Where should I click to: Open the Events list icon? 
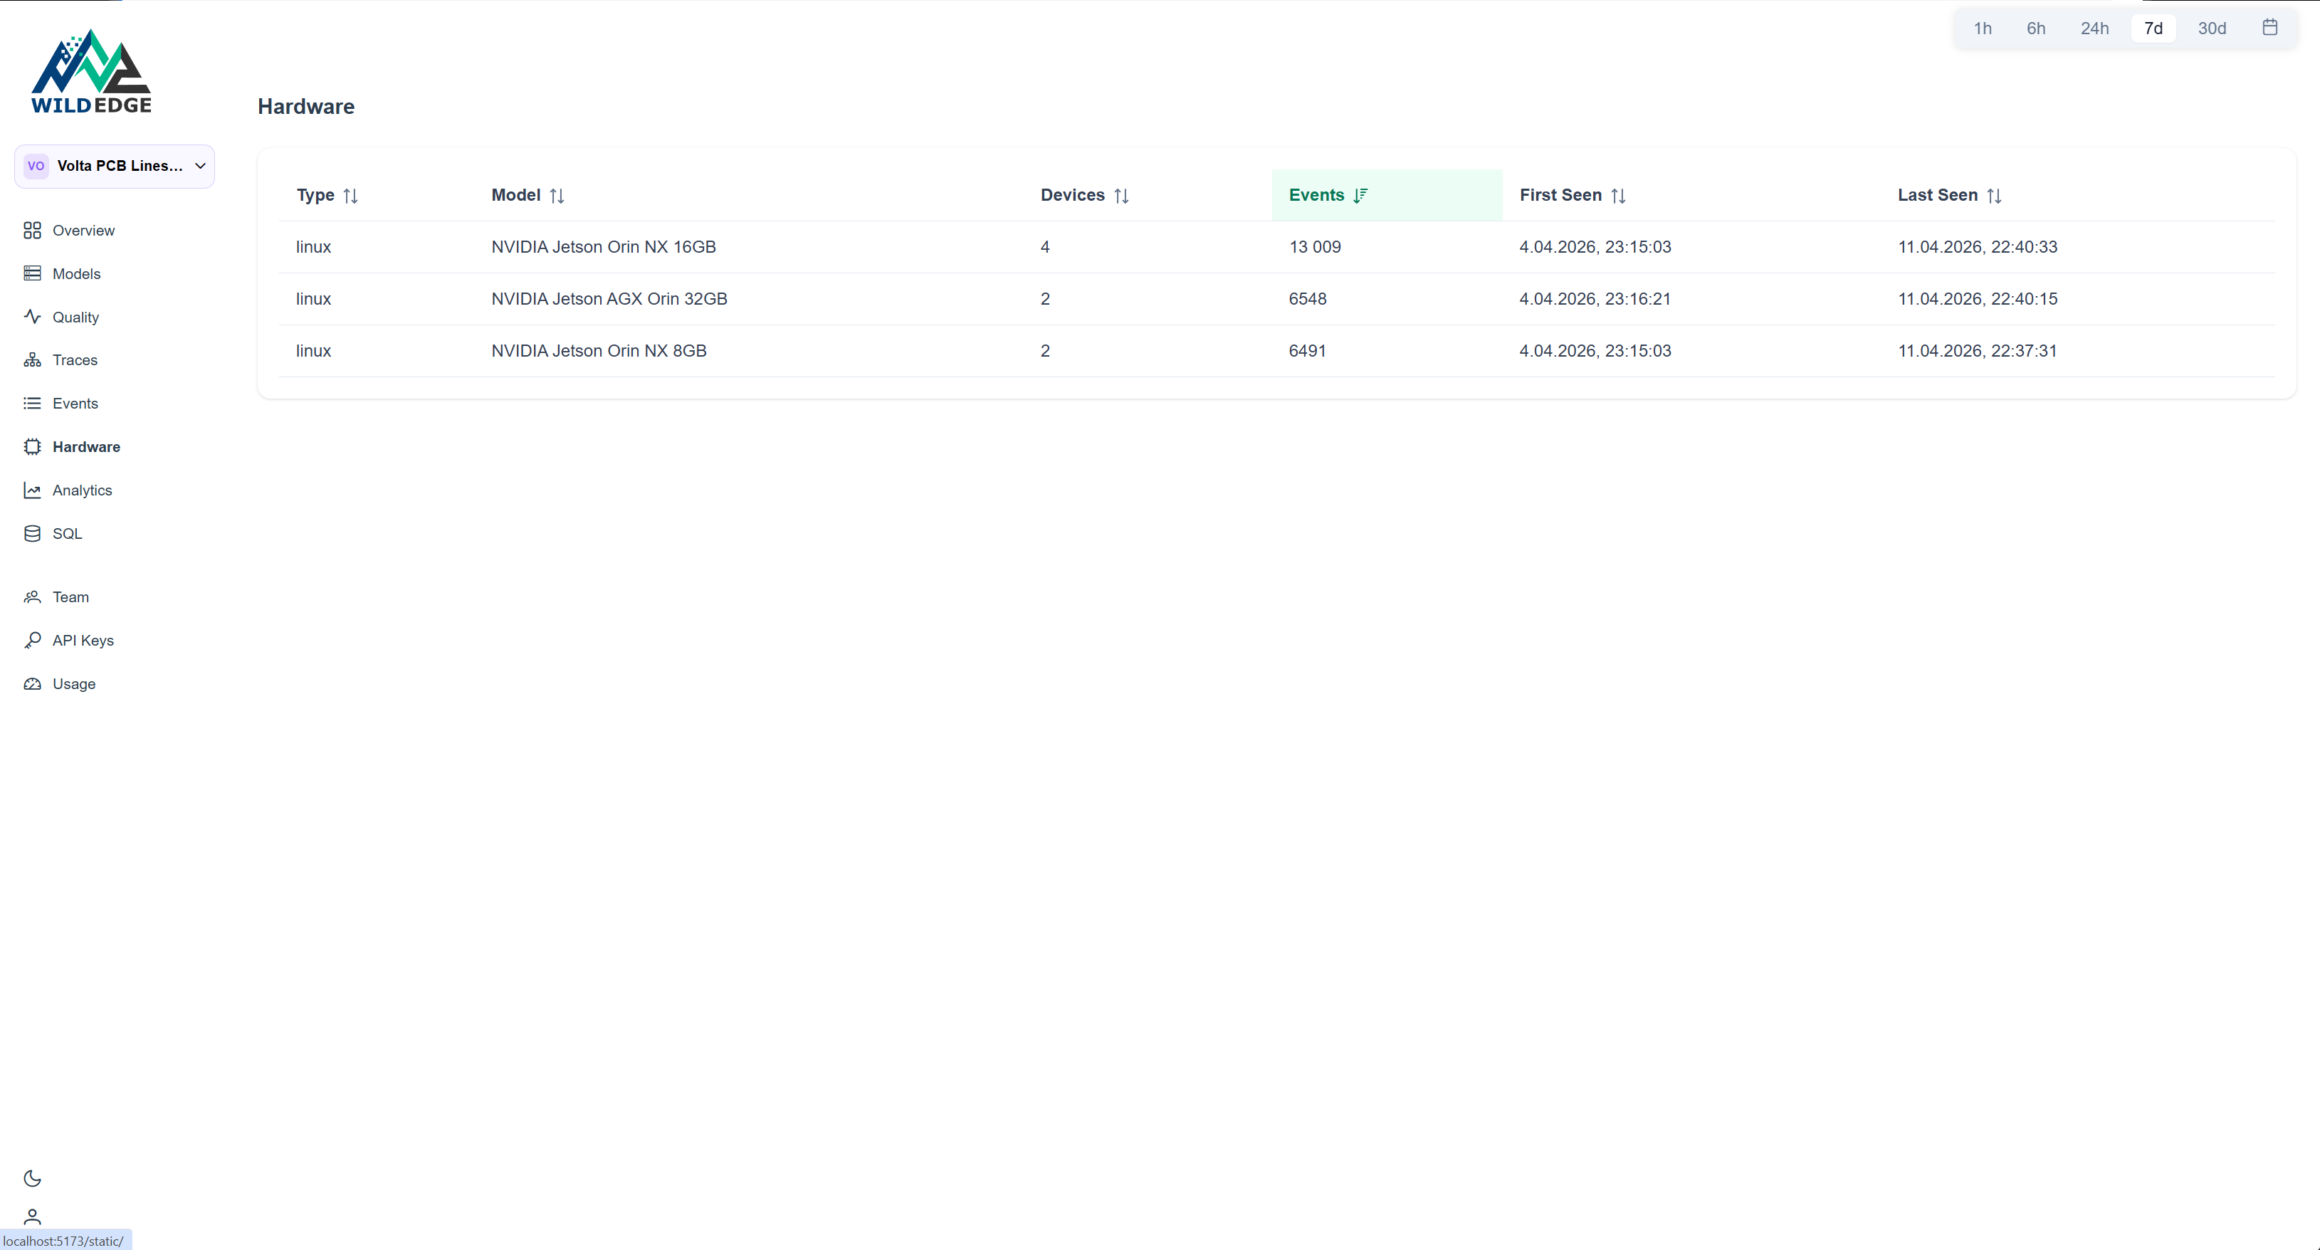click(33, 404)
